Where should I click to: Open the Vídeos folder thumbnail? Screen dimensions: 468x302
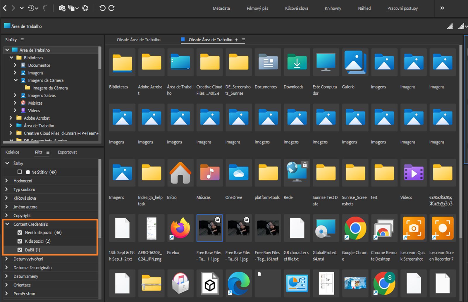(x=414, y=173)
